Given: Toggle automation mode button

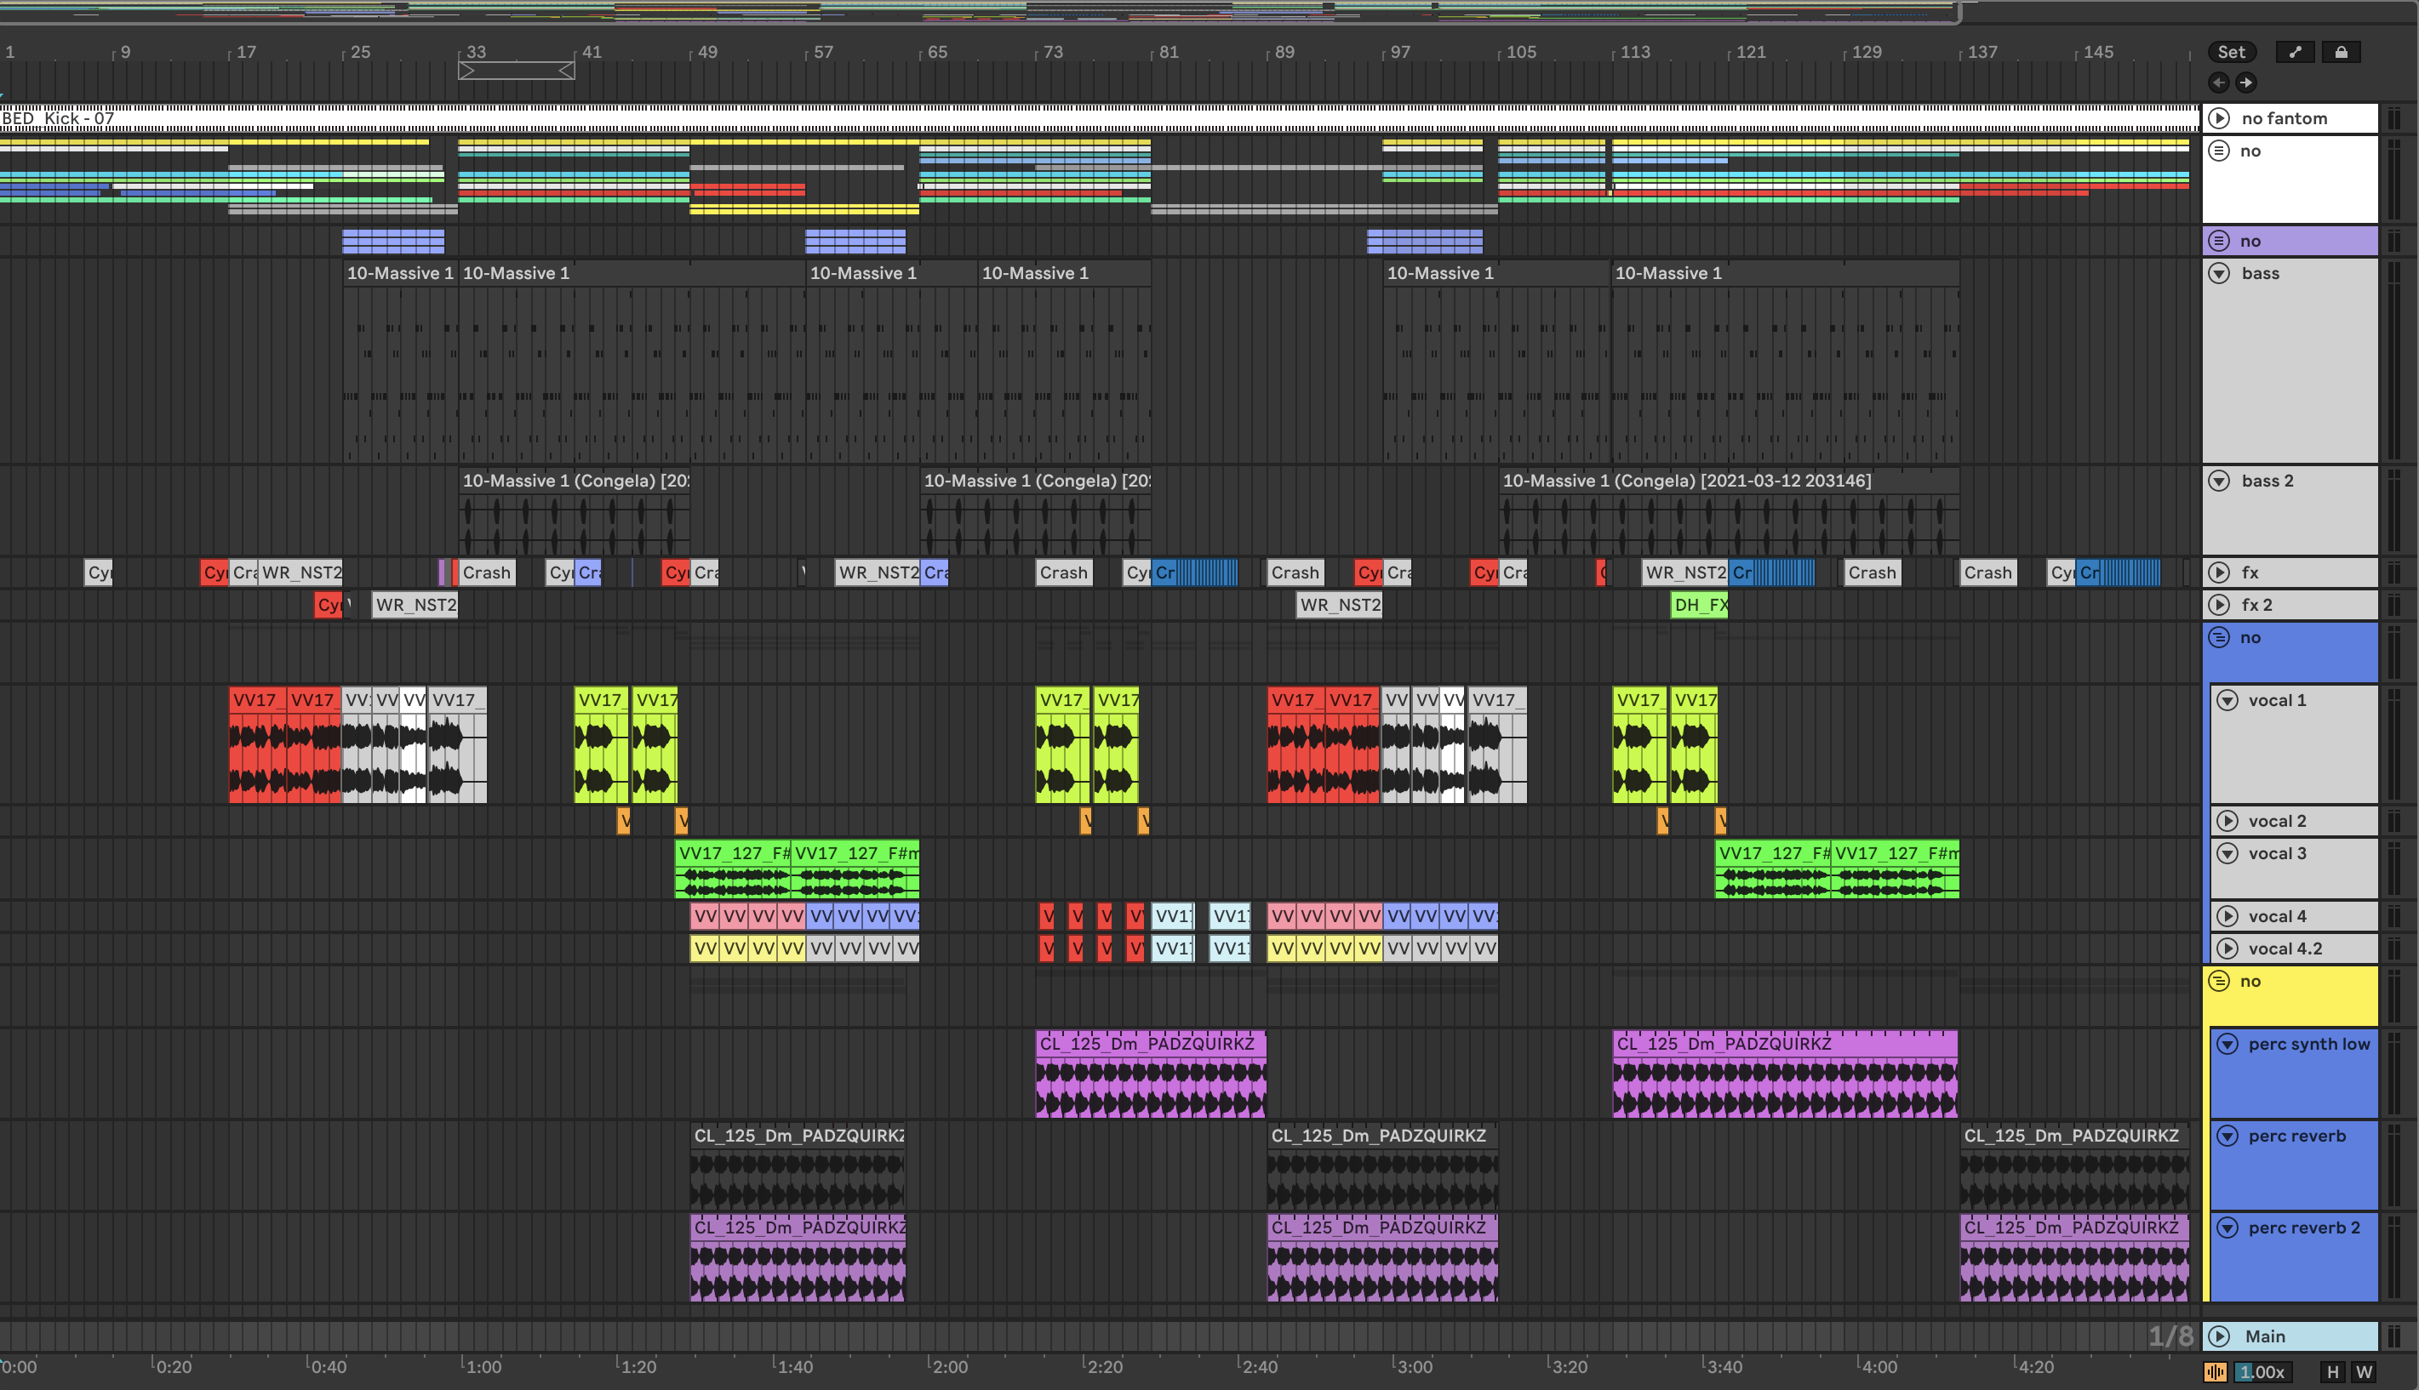Looking at the screenshot, I should (x=2294, y=53).
